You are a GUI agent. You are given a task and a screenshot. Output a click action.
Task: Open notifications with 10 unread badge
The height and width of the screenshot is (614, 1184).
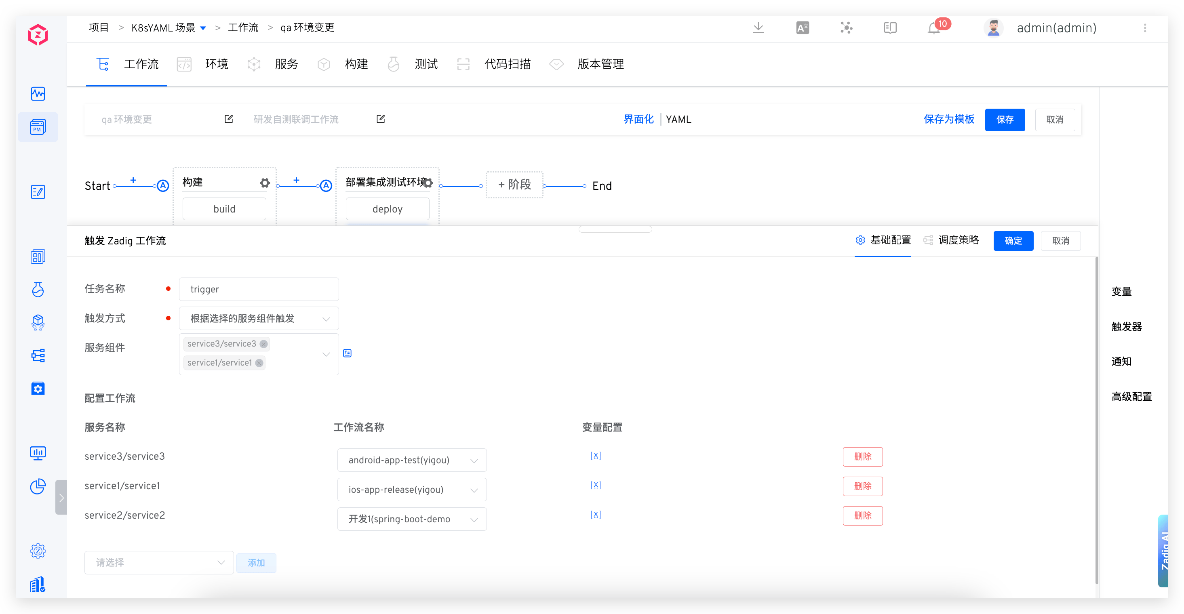(933, 27)
